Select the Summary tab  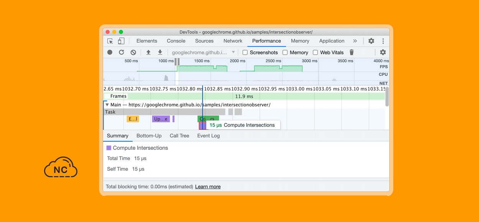coord(118,136)
